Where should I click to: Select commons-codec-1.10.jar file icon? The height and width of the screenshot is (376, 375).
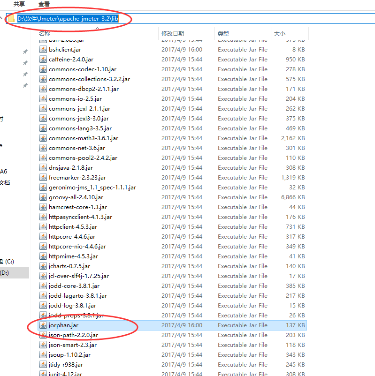(43, 69)
